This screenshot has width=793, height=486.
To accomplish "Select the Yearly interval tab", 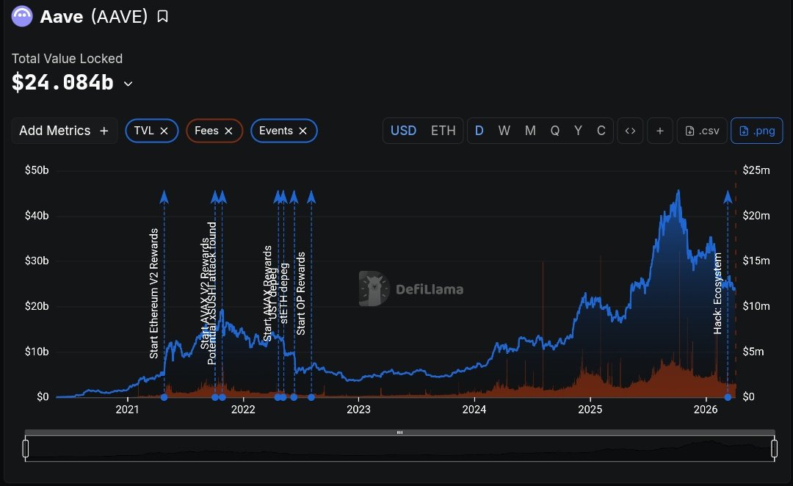I will tap(578, 130).
